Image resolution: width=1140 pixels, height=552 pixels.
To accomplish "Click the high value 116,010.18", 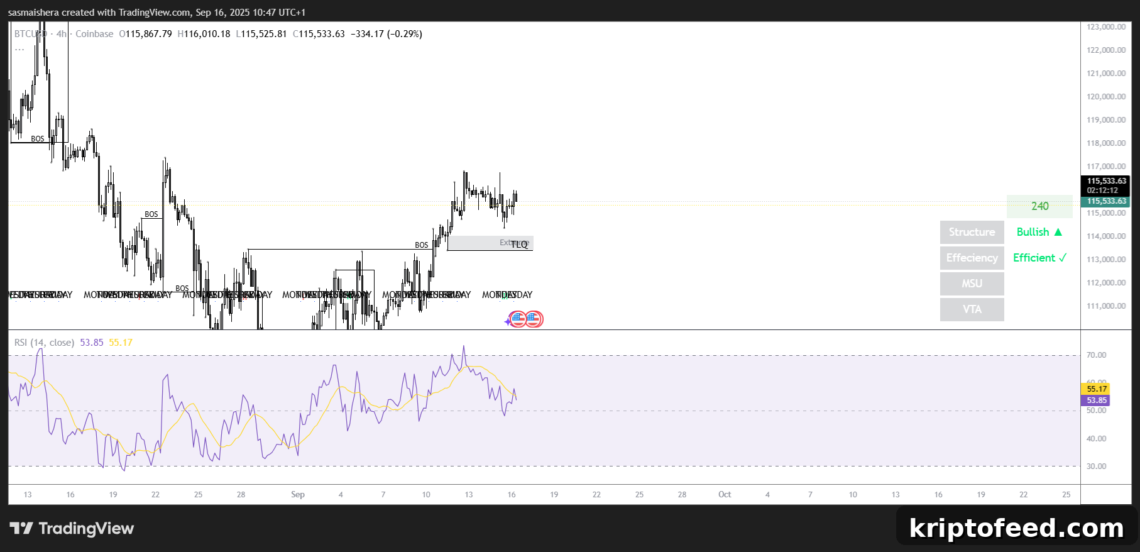I will 207,34.
